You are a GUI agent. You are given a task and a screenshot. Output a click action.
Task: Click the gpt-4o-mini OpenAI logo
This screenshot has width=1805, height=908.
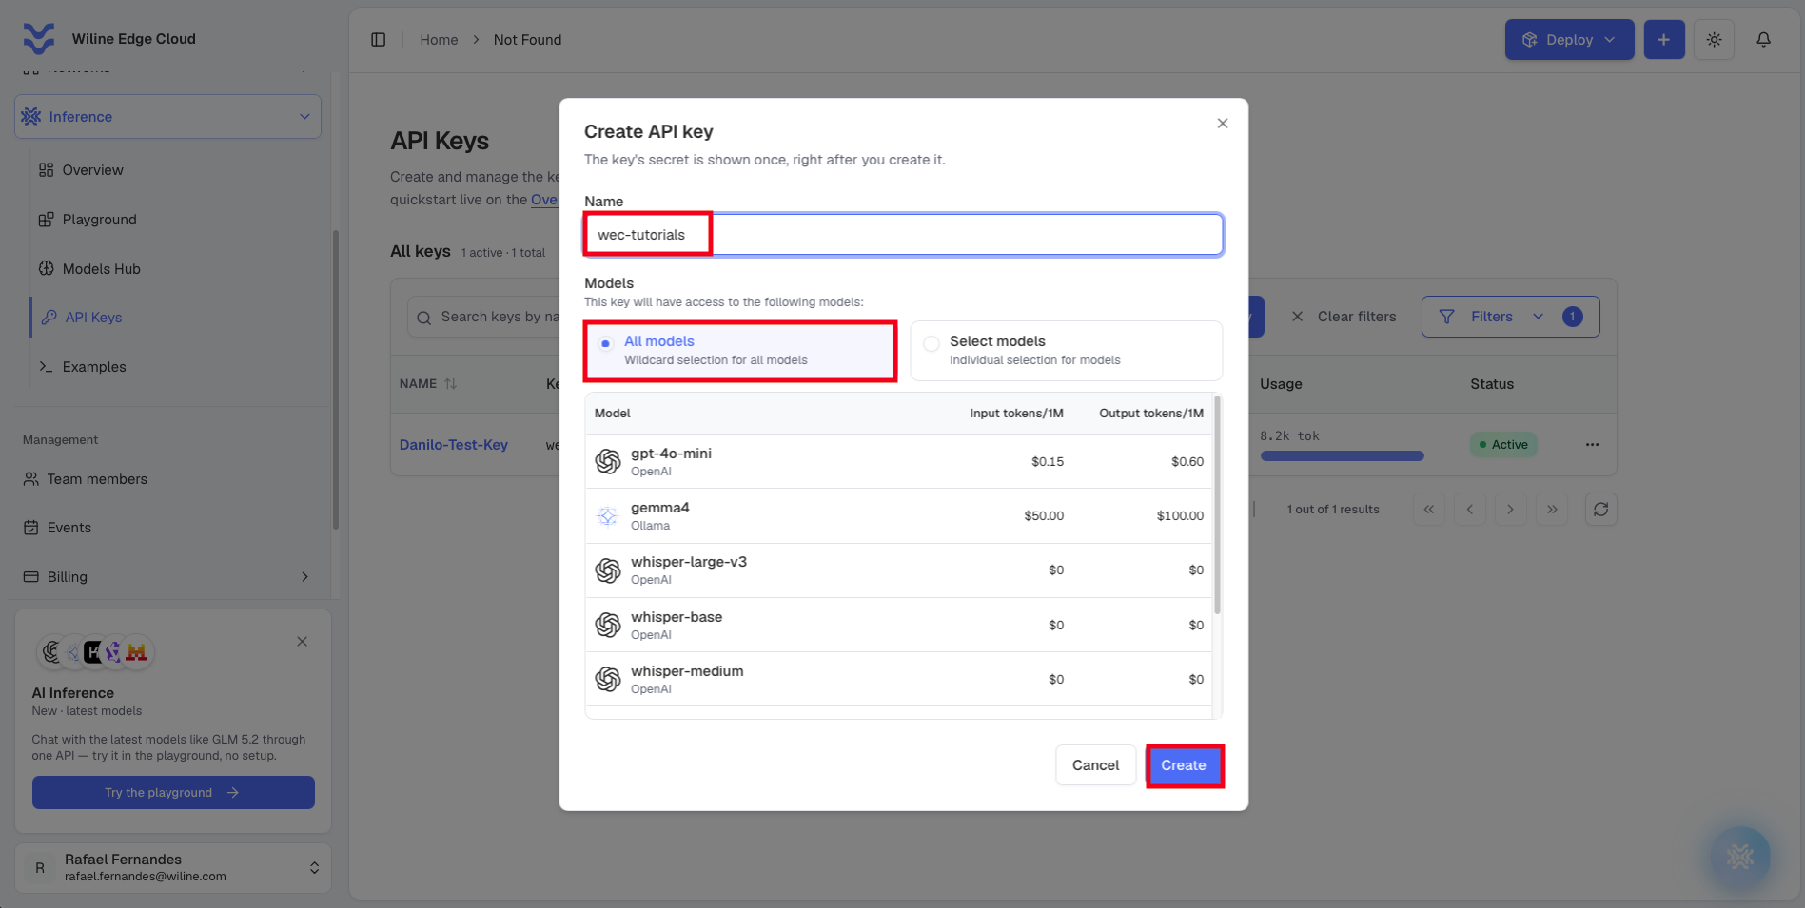[608, 461]
